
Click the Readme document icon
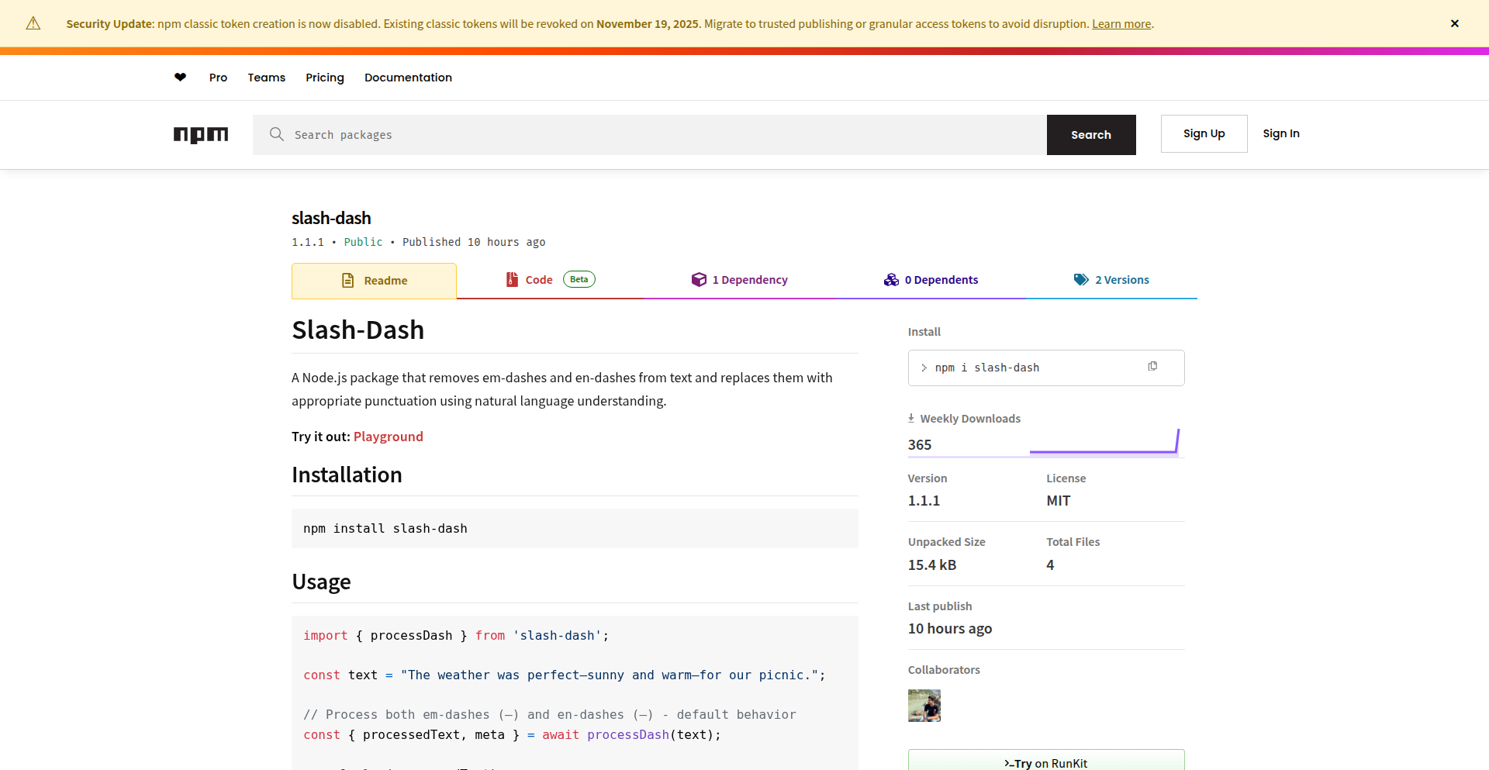349,280
